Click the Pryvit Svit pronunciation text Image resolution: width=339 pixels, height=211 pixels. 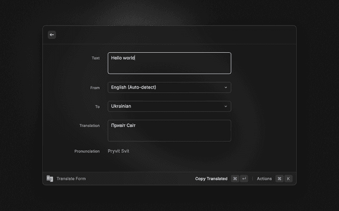[x=119, y=151]
